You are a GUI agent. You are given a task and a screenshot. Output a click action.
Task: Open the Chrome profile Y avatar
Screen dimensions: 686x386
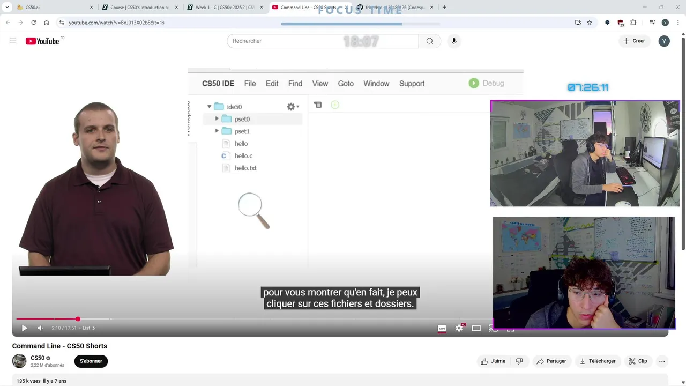[x=665, y=23]
